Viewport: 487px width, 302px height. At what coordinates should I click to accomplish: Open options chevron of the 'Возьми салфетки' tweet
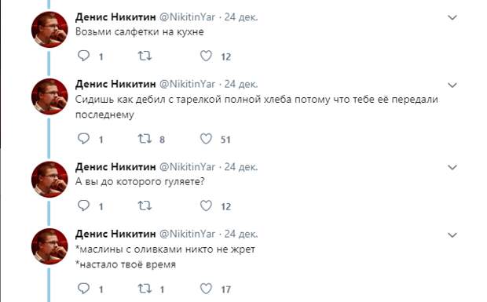pos(452,17)
